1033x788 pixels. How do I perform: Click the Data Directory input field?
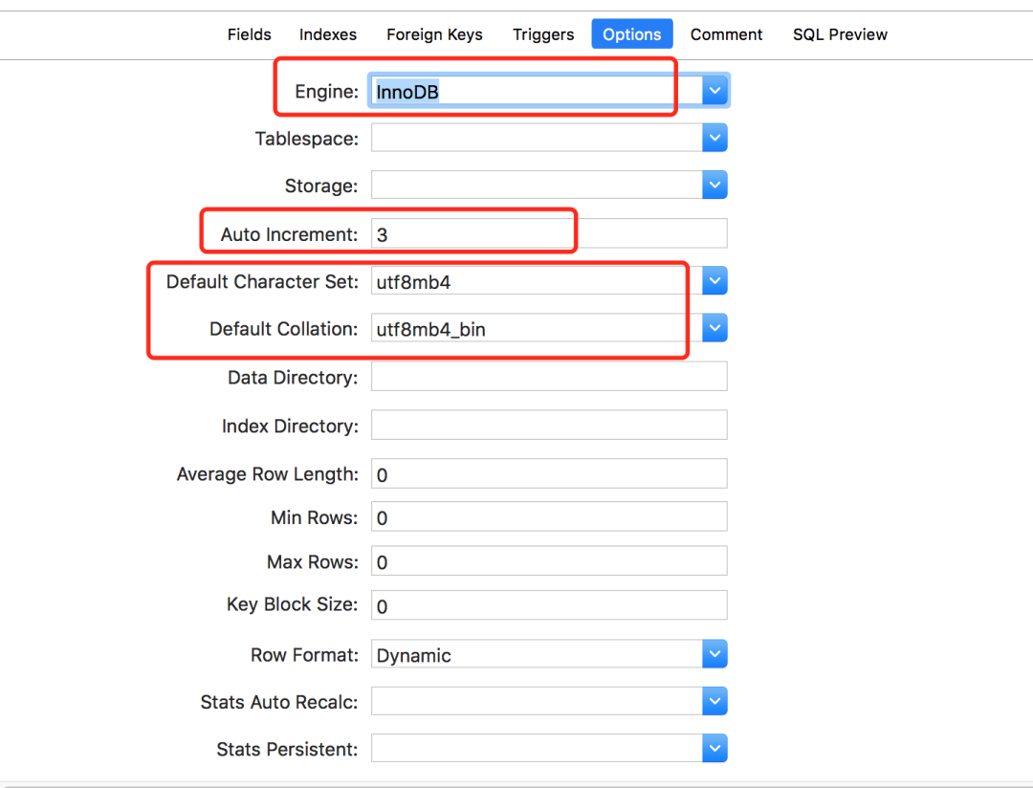tap(548, 376)
